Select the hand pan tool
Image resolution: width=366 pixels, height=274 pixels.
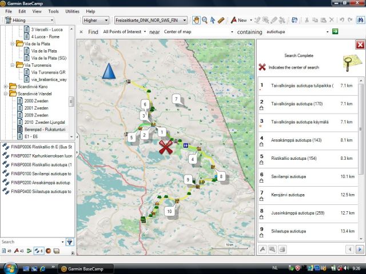(x=196, y=20)
